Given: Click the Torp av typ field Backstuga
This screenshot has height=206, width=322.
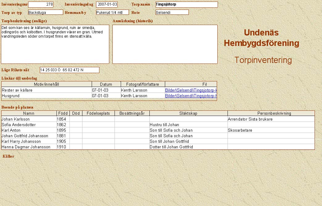Looking at the screenshot, I should pyautogui.click(x=45, y=12).
